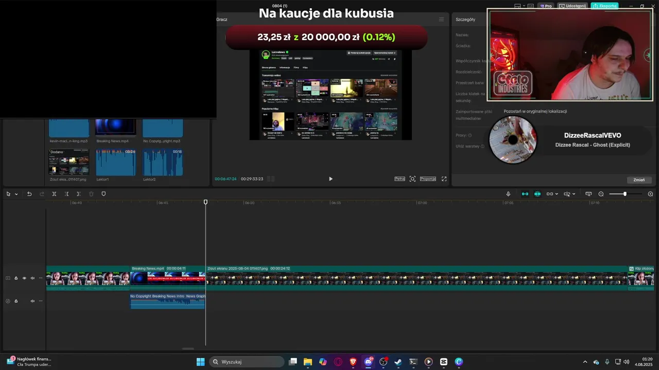Select kevin-macl mp3 media thumbnail

click(x=69, y=127)
